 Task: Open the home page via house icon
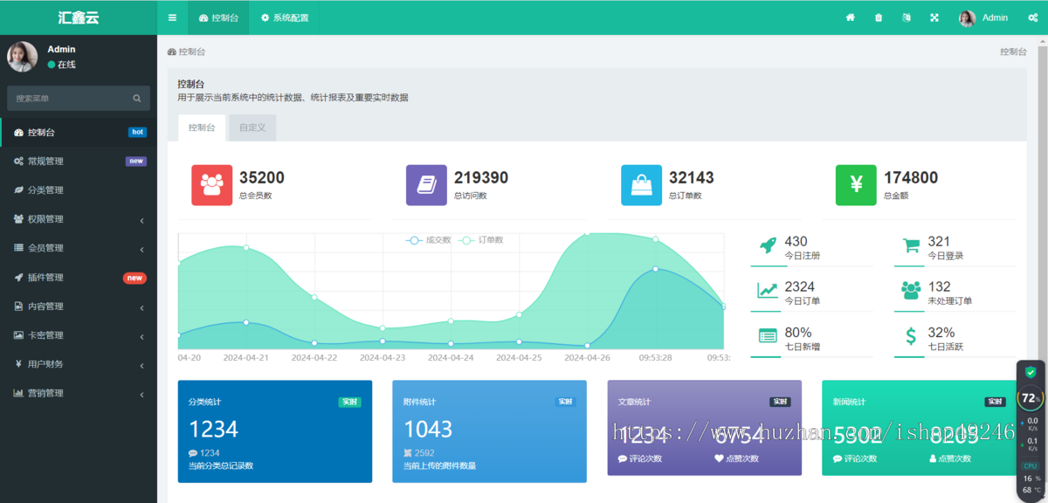click(x=850, y=17)
